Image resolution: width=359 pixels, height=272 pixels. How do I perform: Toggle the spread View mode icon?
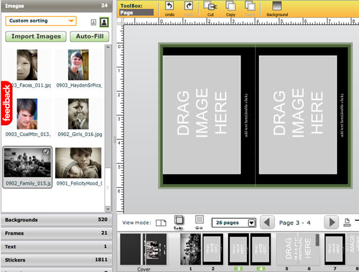coord(161,223)
